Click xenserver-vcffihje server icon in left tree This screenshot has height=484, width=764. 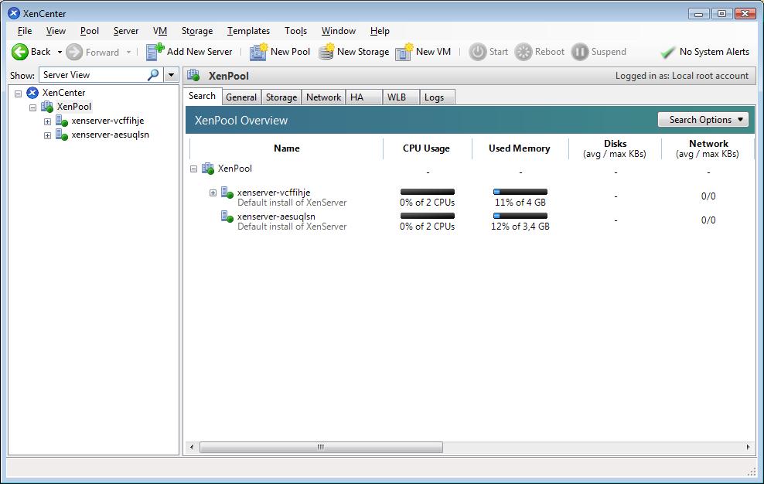(61, 121)
